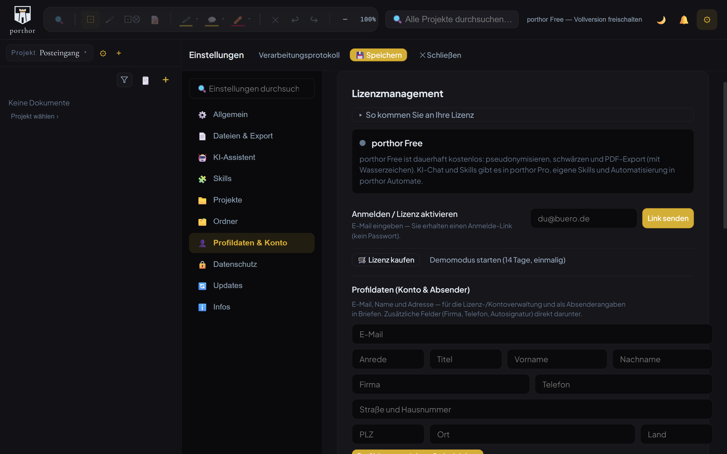The image size is (727, 454).
Task: Open Skills settings section
Action: pyautogui.click(x=252, y=179)
